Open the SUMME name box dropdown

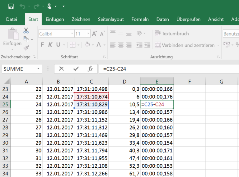pyautogui.click(x=39, y=69)
